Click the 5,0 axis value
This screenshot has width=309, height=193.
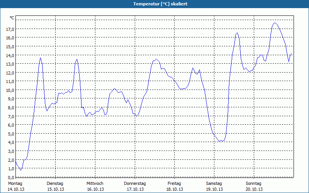pos(11,134)
